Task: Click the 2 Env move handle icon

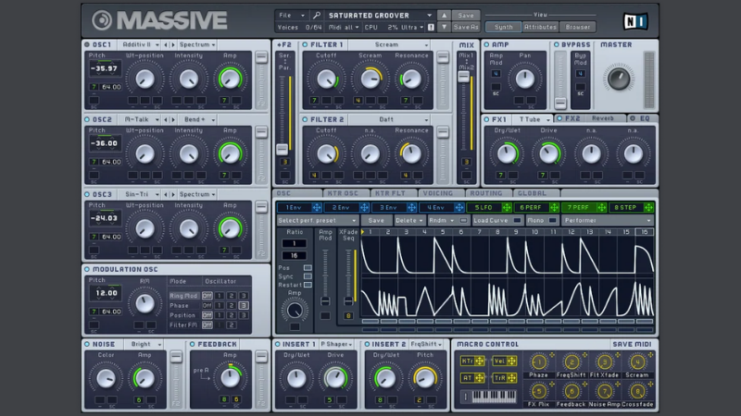Action: click(364, 207)
